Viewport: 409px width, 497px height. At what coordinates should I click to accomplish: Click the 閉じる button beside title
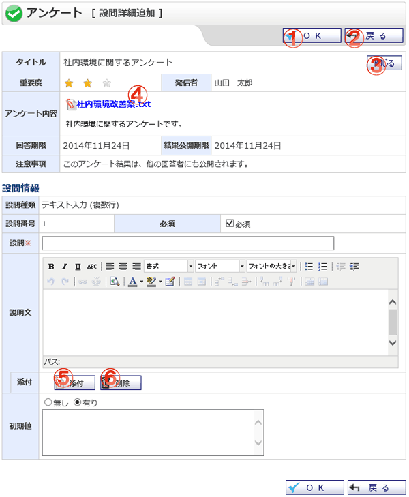click(x=384, y=63)
